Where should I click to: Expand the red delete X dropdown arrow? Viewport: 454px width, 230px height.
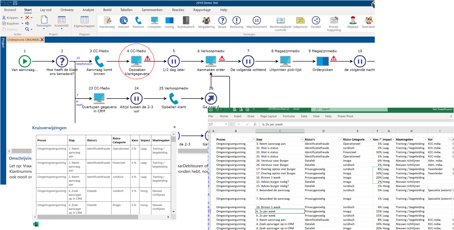point(32,18)
